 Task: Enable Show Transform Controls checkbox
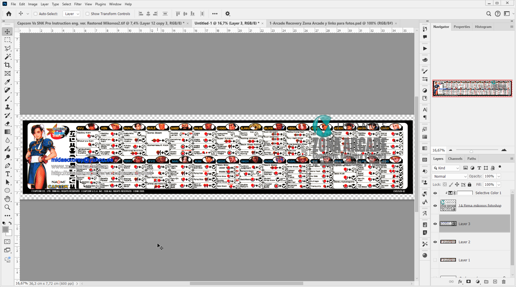(87, 14)
